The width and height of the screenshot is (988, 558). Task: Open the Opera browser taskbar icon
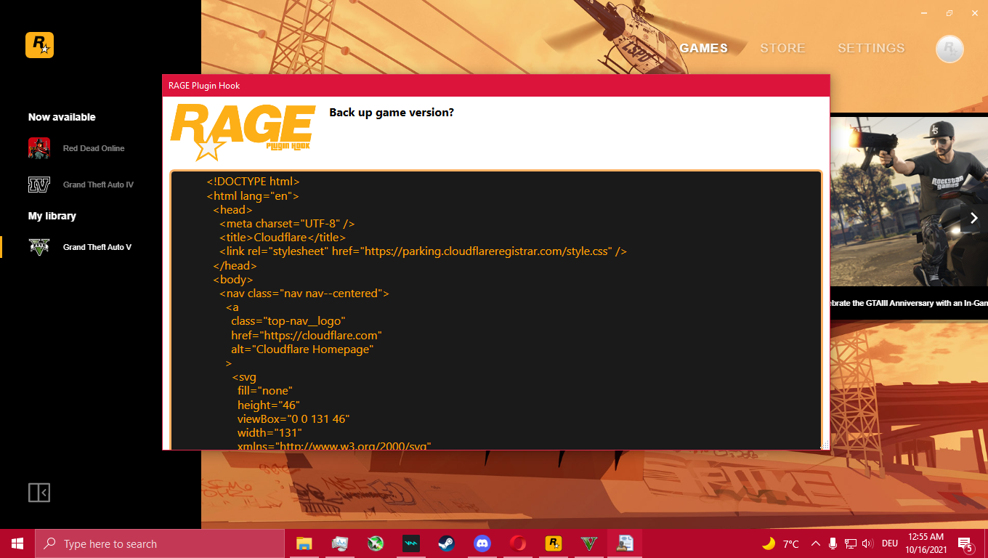pyautogui.click(x=517, y=543)
